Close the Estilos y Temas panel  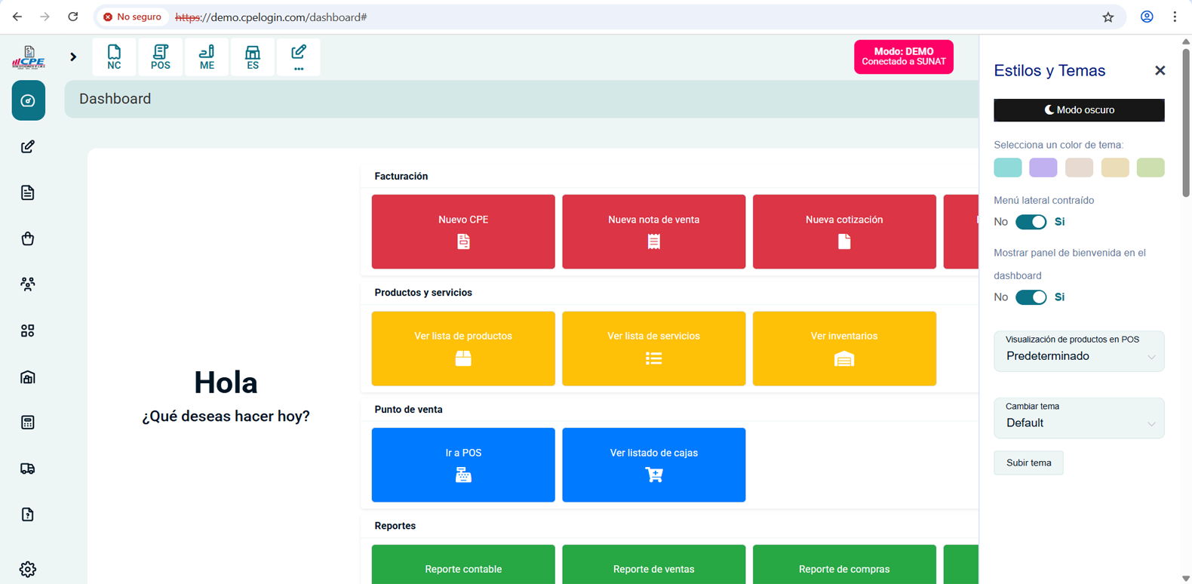1160,71
